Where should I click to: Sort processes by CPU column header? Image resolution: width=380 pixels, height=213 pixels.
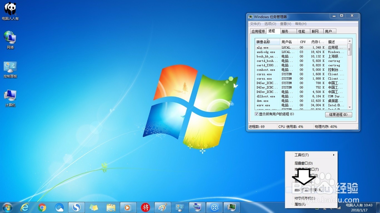[303, 42]
